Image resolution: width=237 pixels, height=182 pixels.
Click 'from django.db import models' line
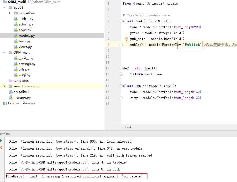tap(150, 3)
